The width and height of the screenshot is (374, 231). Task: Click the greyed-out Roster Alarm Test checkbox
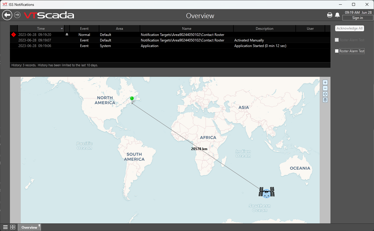pos(337,40)
